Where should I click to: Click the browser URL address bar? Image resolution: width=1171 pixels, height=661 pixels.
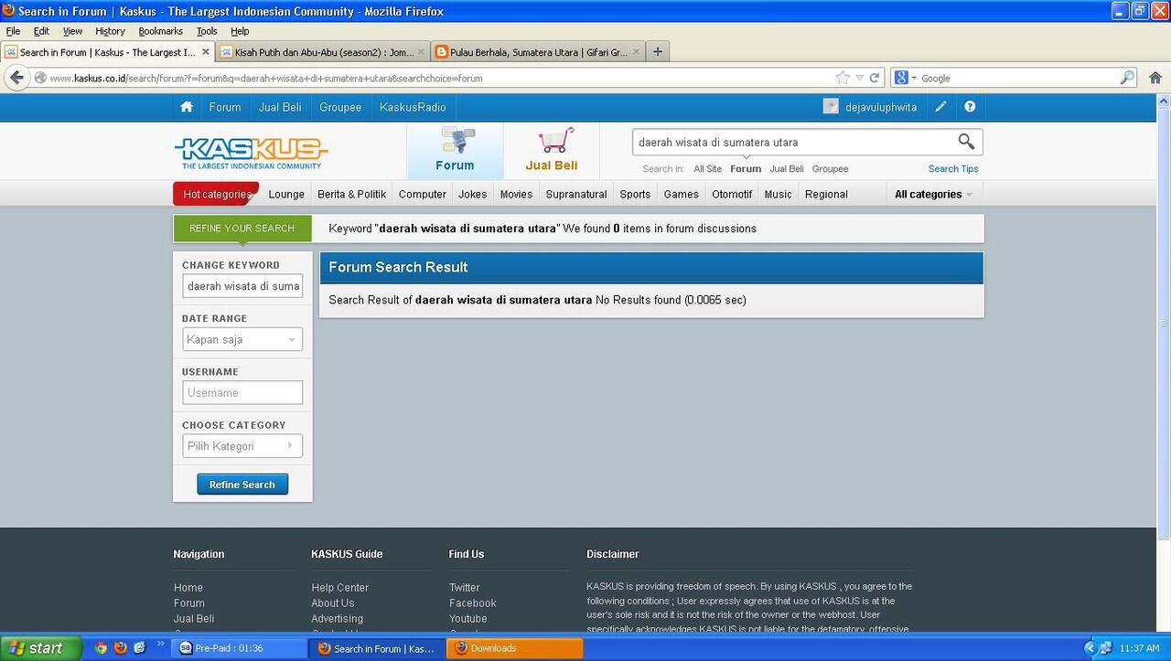tap(439, 78)
